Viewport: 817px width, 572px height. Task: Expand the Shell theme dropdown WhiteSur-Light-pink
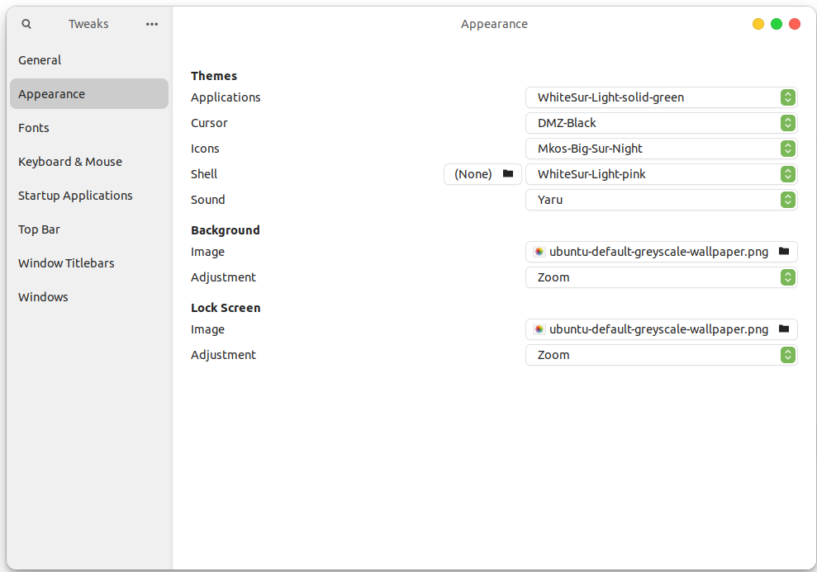click(661, 174)
